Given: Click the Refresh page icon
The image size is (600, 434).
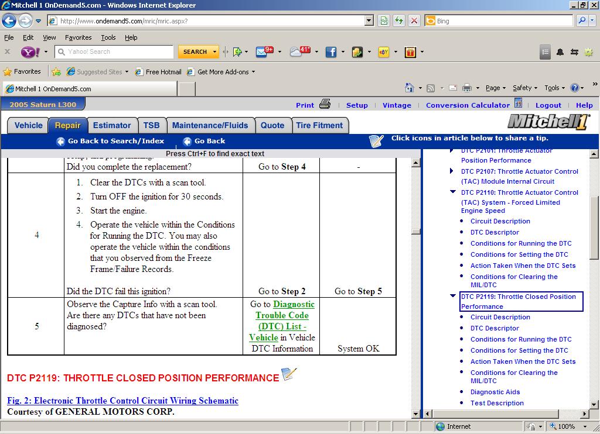Looking at the screenshot, I should (x=399, y=20).
